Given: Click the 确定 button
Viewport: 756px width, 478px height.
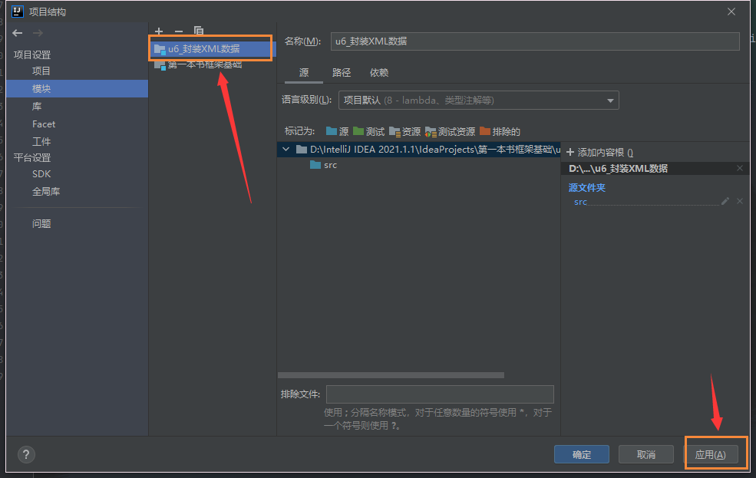Looking at the screenshot, I should (582, 454).
